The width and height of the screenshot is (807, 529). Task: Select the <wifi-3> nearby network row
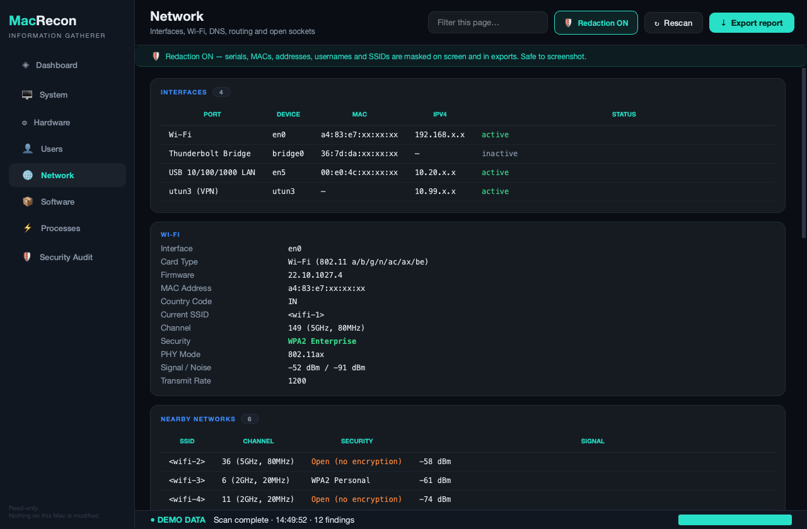pos(468,481)
